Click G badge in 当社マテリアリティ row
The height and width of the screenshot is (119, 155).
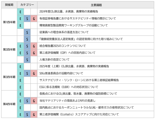click(34, 101)
